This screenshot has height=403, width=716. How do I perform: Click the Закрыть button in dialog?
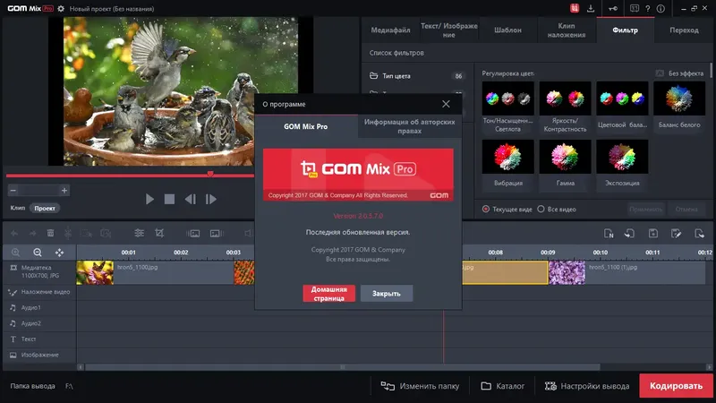coord(387,294)
